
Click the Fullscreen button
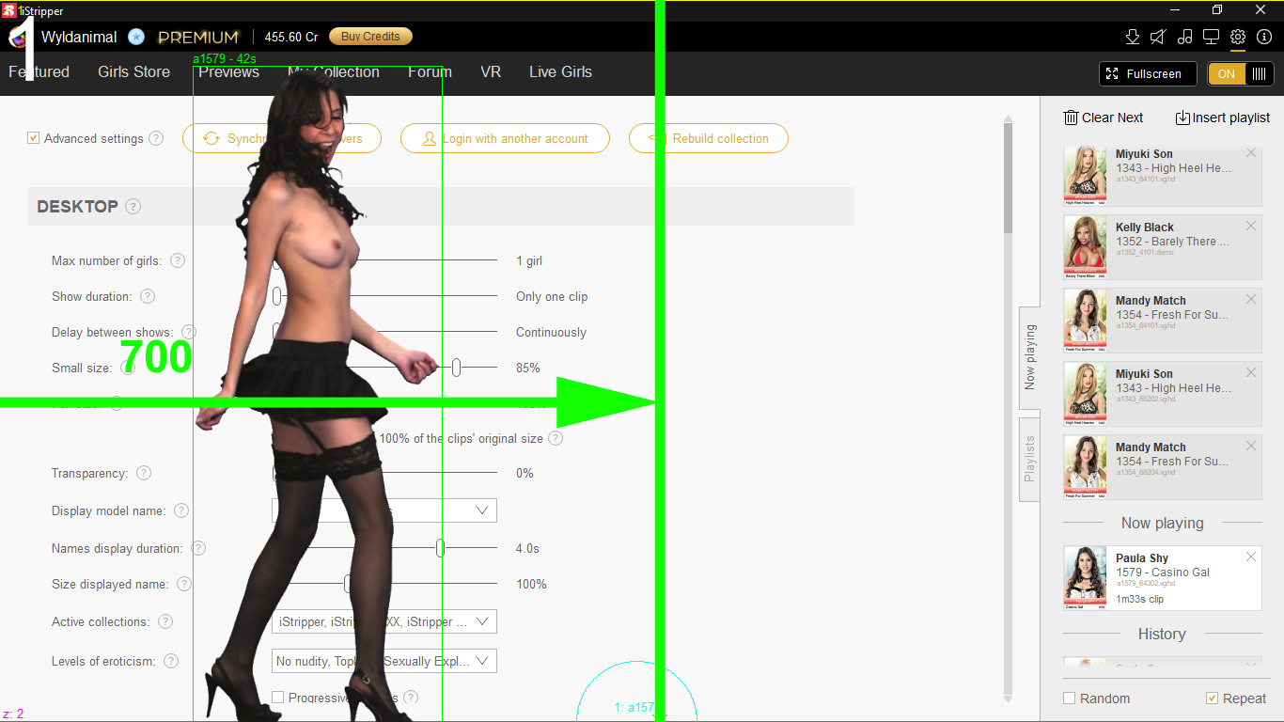pyautogui.click(x=1148, y=74)
